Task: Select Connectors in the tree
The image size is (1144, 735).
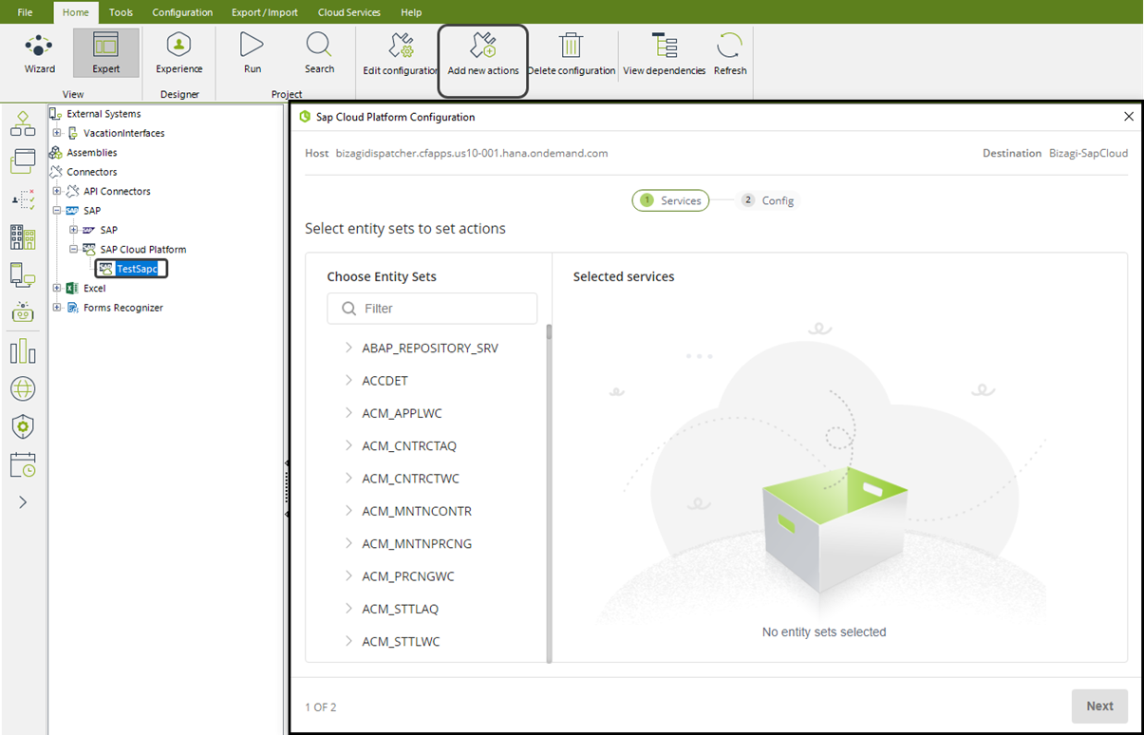Action: tap(92, 172)
